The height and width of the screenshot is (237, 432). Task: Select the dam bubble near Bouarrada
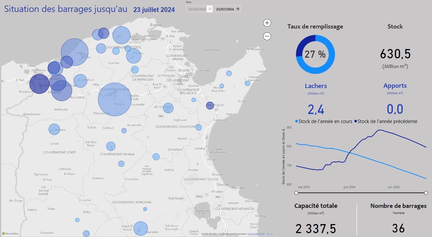point(124,130)
